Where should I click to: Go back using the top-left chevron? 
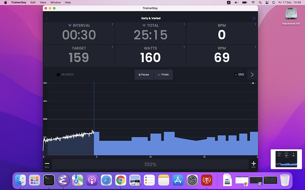click(47, 18)
